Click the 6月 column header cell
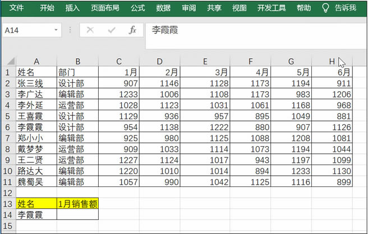 pos(332,72)
